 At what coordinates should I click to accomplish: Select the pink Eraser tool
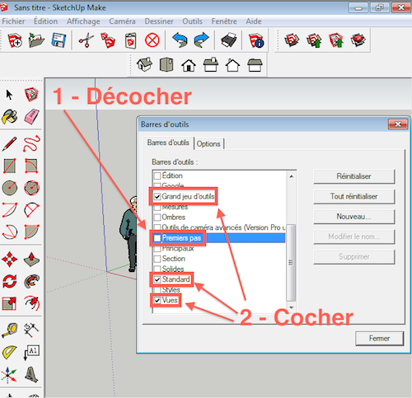(x=32, y=117)
